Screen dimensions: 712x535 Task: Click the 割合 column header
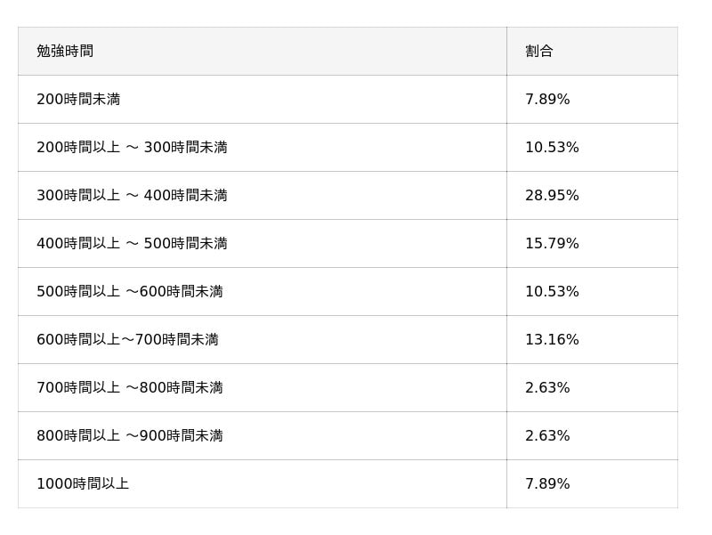[x=538, y=52]
